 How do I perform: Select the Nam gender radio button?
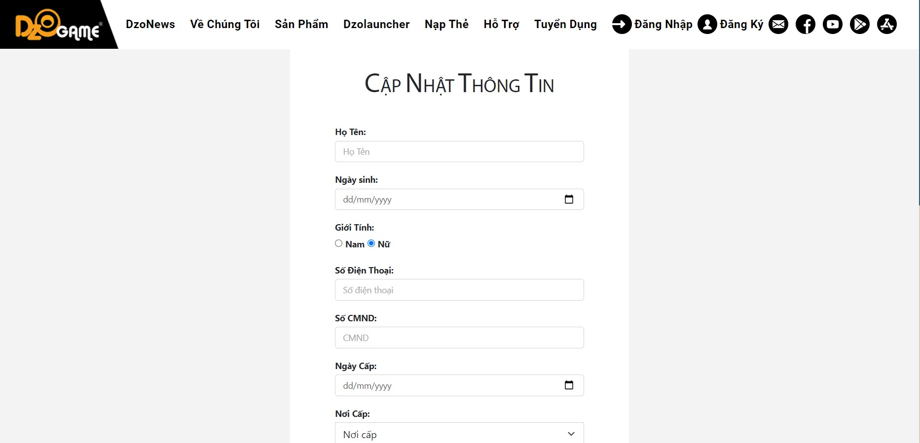coord(338,243)
